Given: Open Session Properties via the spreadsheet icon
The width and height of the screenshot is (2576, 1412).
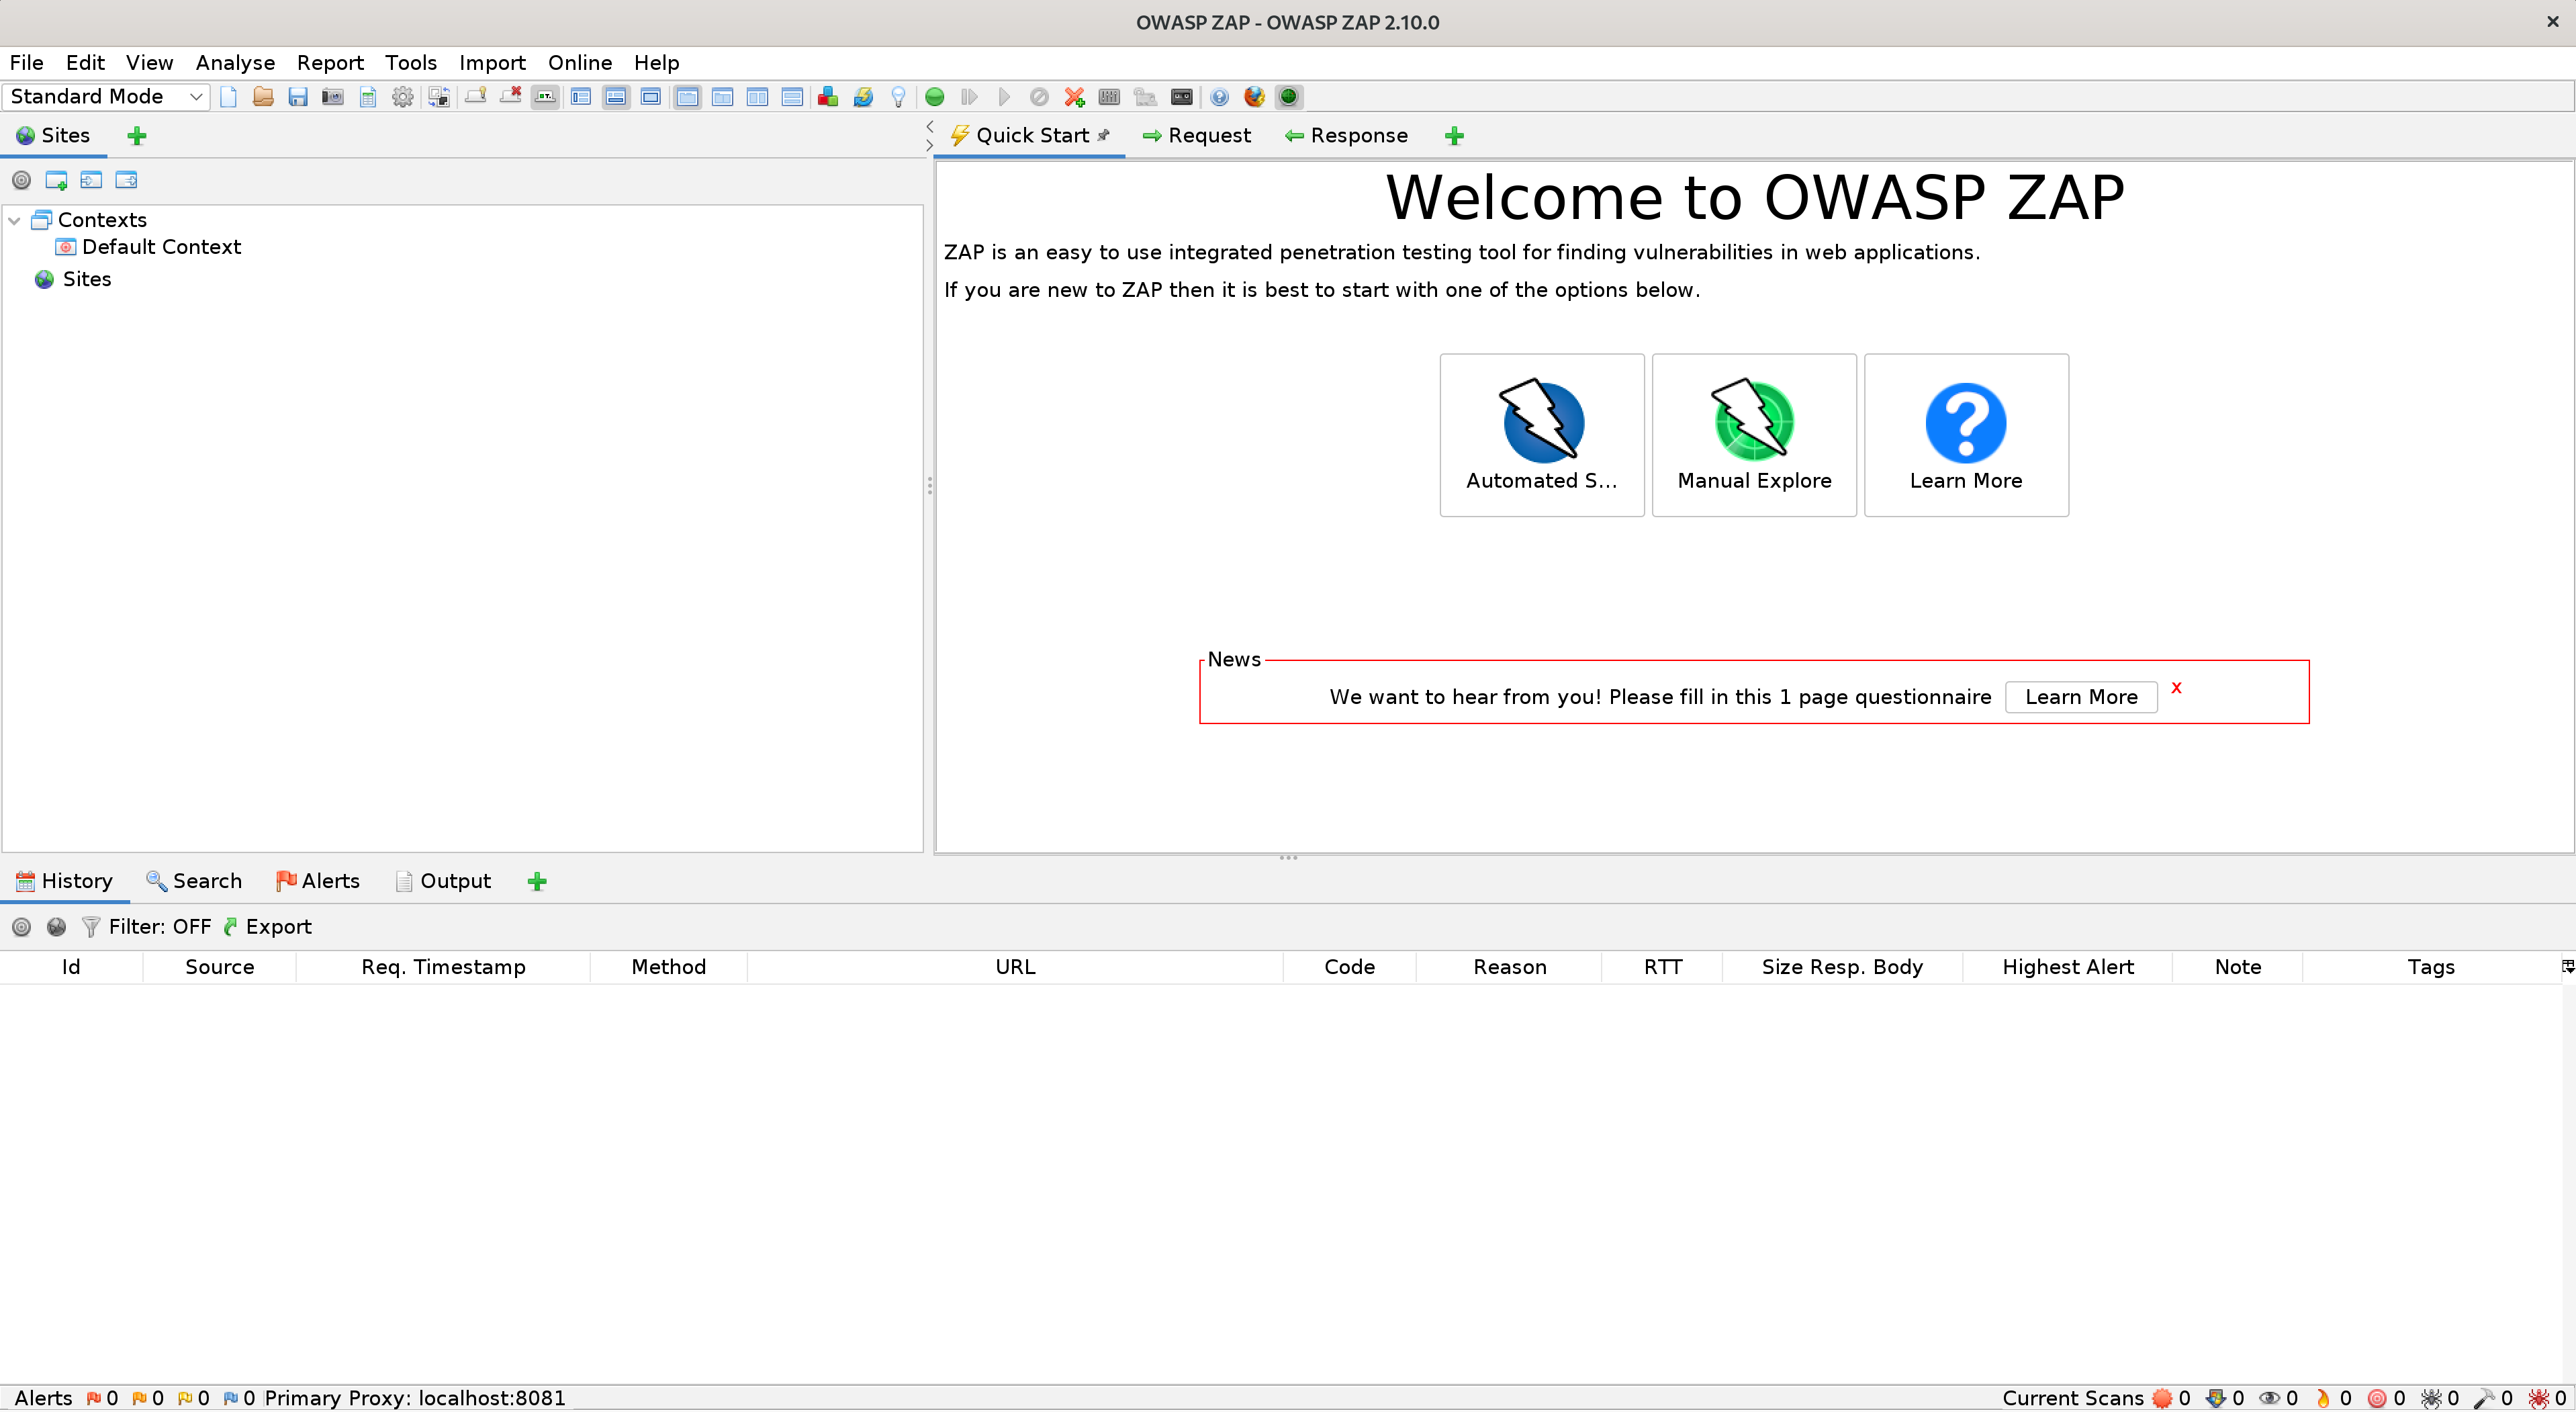Looking at the screenshot, I should click(x=368, y=97).
